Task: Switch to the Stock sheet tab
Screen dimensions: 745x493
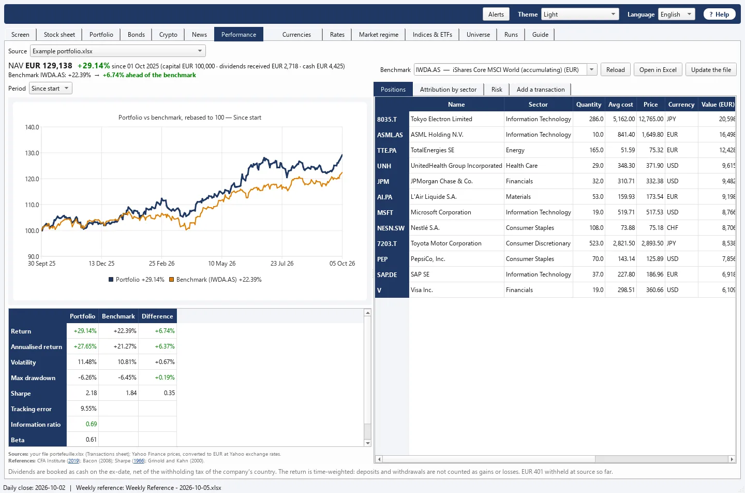Action: click(x=59, y=35)
